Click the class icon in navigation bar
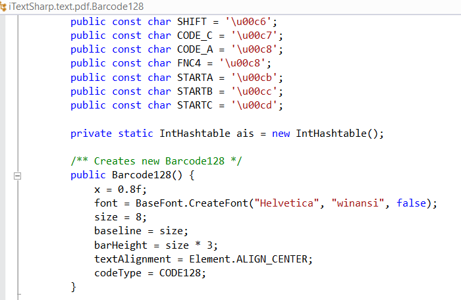Screen dimensions: 461x300 [x=4, y=6]
